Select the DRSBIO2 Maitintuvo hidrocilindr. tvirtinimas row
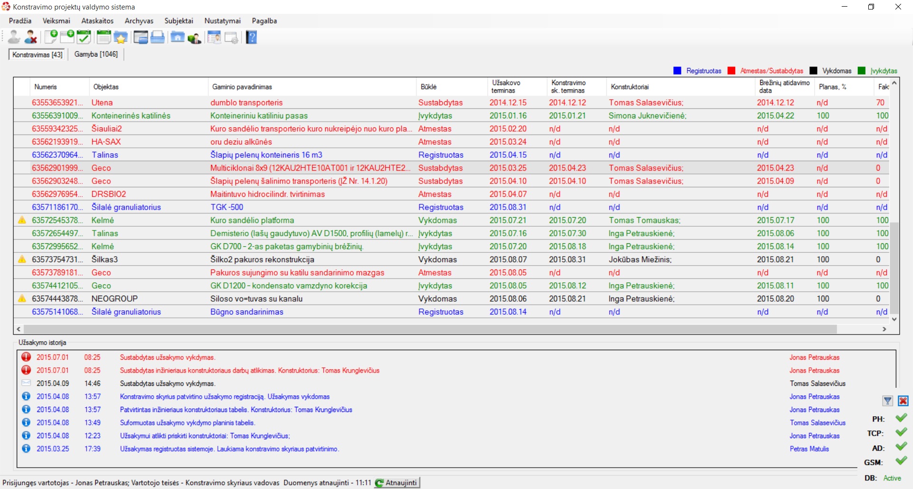 coord(452,194)
